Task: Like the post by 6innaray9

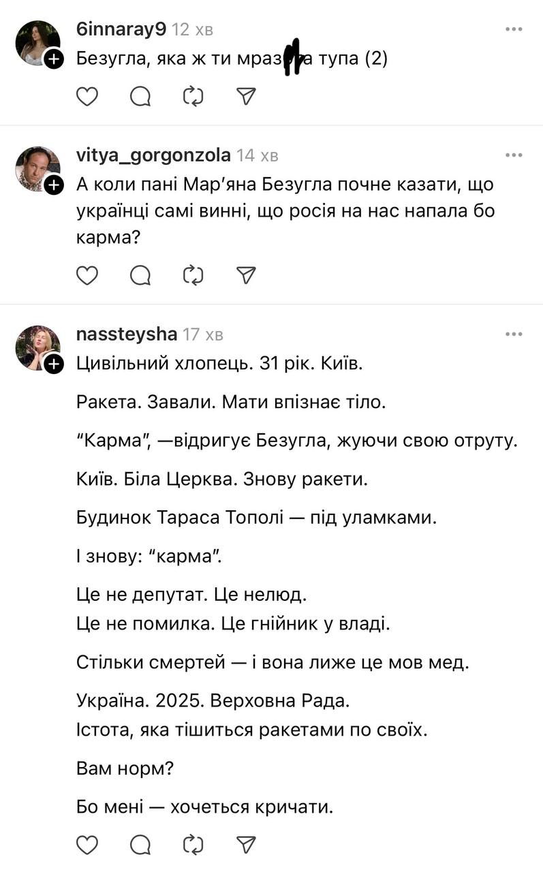Action: point(87,97)
